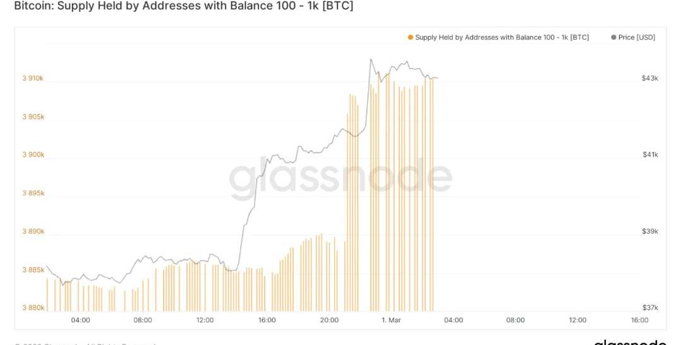The width and height of the screenshot is (681, 345).
Task: Click the $39k price axis label
Action: tap(649, 232)
